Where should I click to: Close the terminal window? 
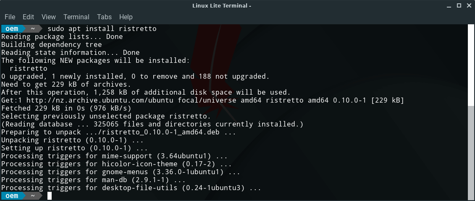(x=469, y=5)
